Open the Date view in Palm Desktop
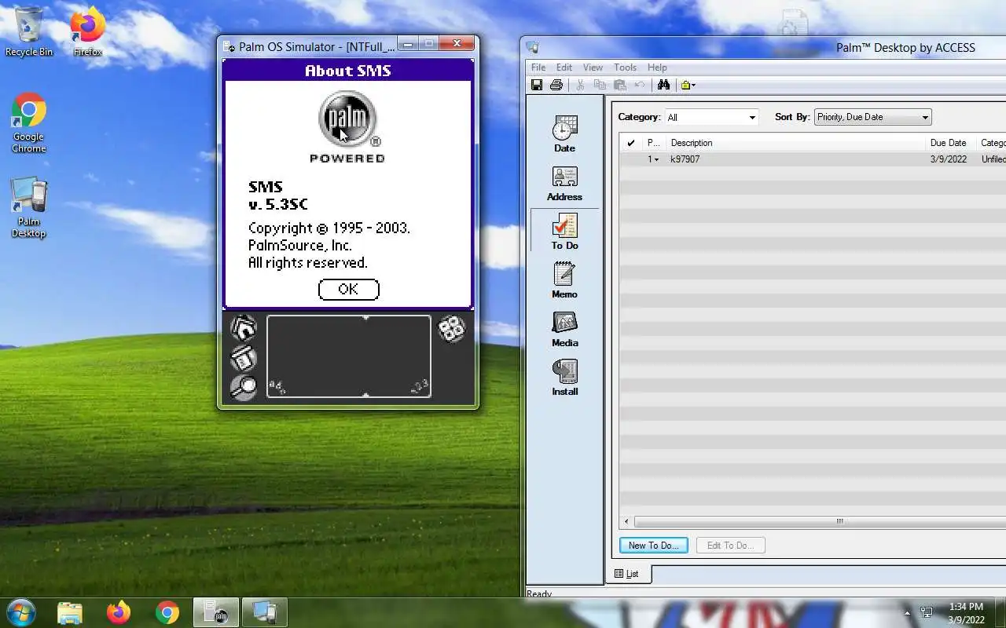This screenshot has height=628, width=1006. coord(564,133)
